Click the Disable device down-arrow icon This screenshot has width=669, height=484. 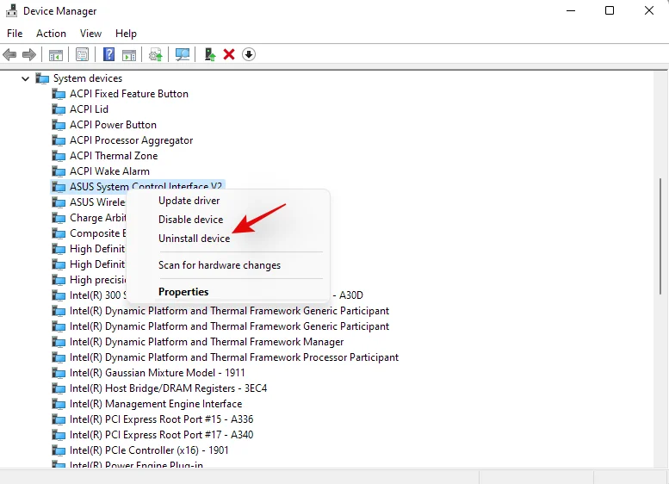[249, 54]
